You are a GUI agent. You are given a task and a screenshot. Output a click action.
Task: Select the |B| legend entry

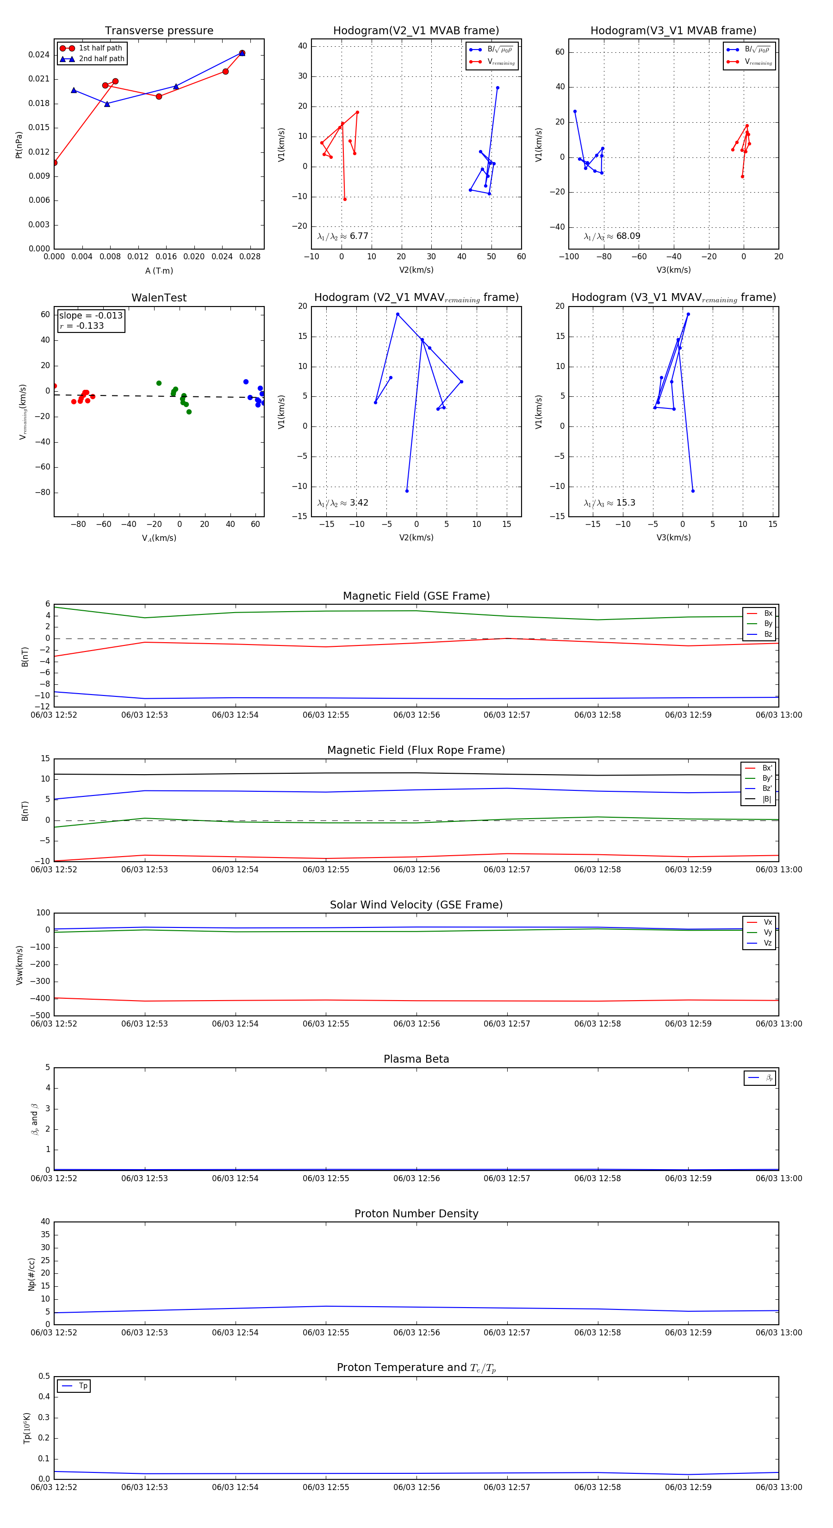(758, 799)
